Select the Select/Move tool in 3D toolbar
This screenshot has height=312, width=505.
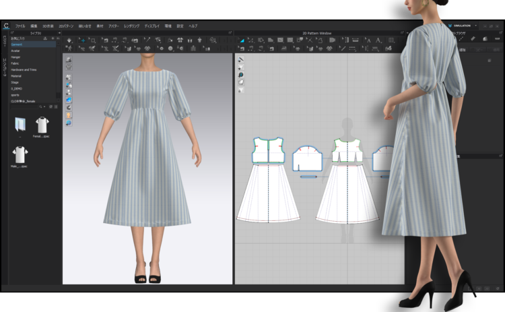click(82, 40)
